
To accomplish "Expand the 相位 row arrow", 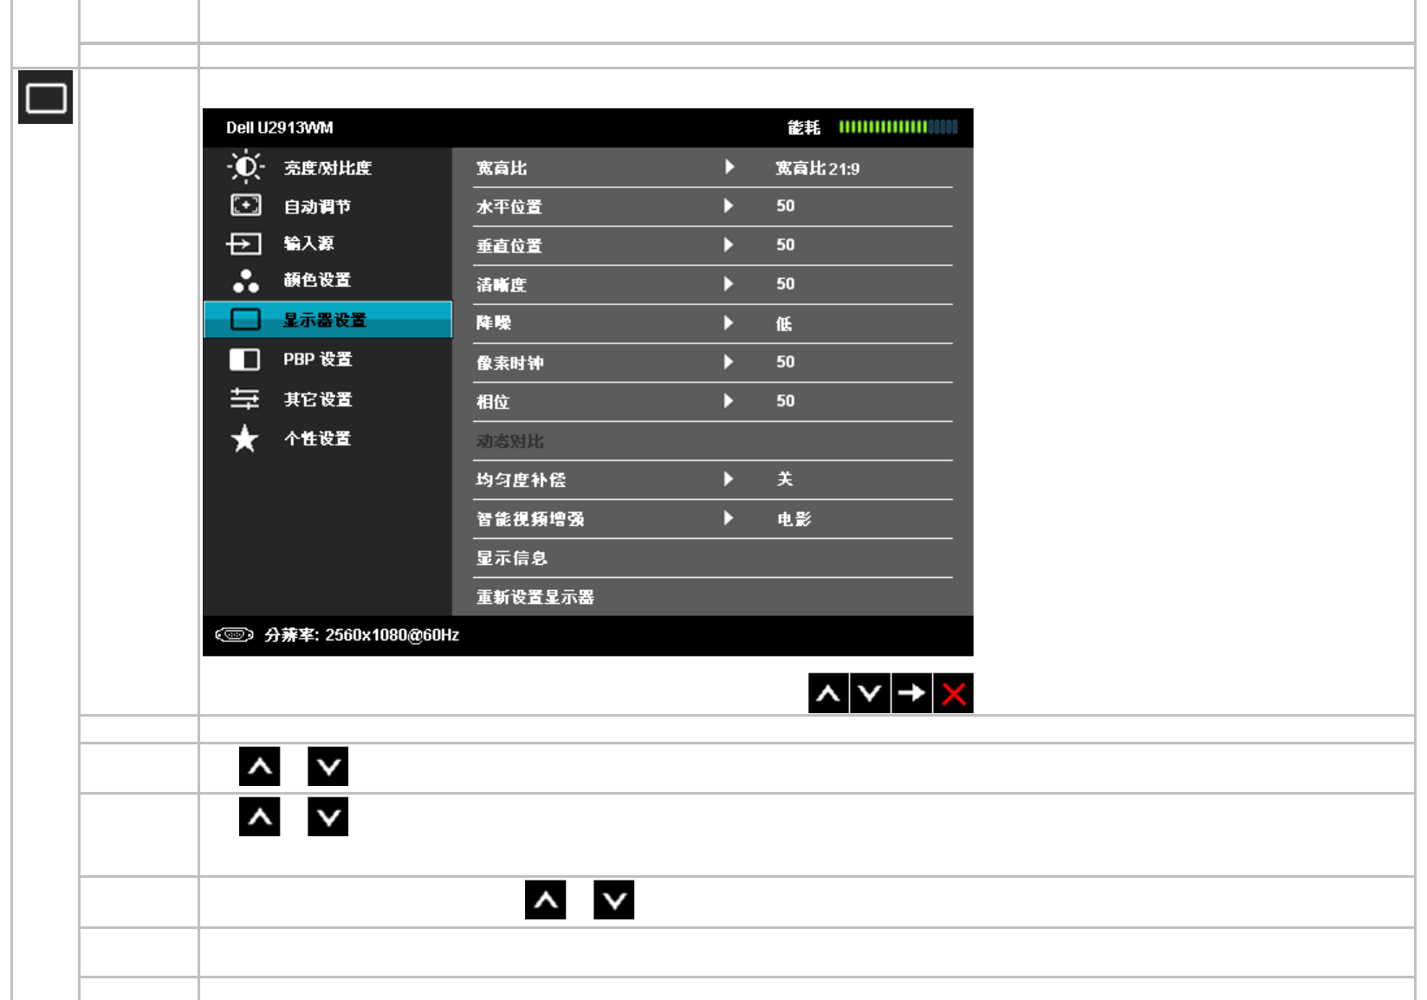I will click(x=729, y=401).
